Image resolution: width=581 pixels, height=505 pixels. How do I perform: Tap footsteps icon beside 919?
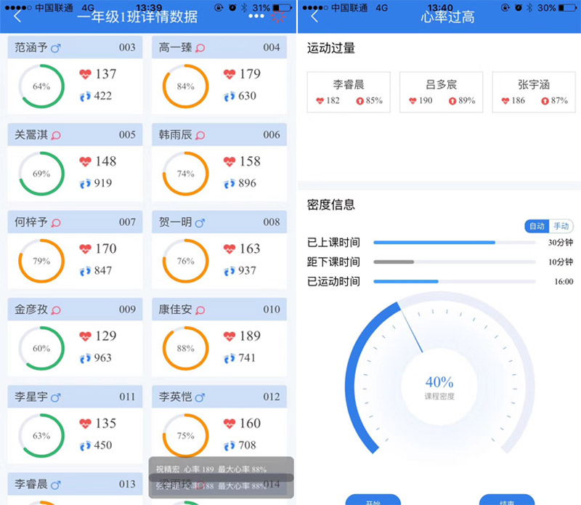pyautogui.click(x=85, y=184)
